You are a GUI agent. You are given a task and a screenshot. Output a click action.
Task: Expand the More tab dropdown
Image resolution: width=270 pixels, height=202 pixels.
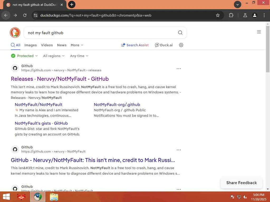coord(77,45)
